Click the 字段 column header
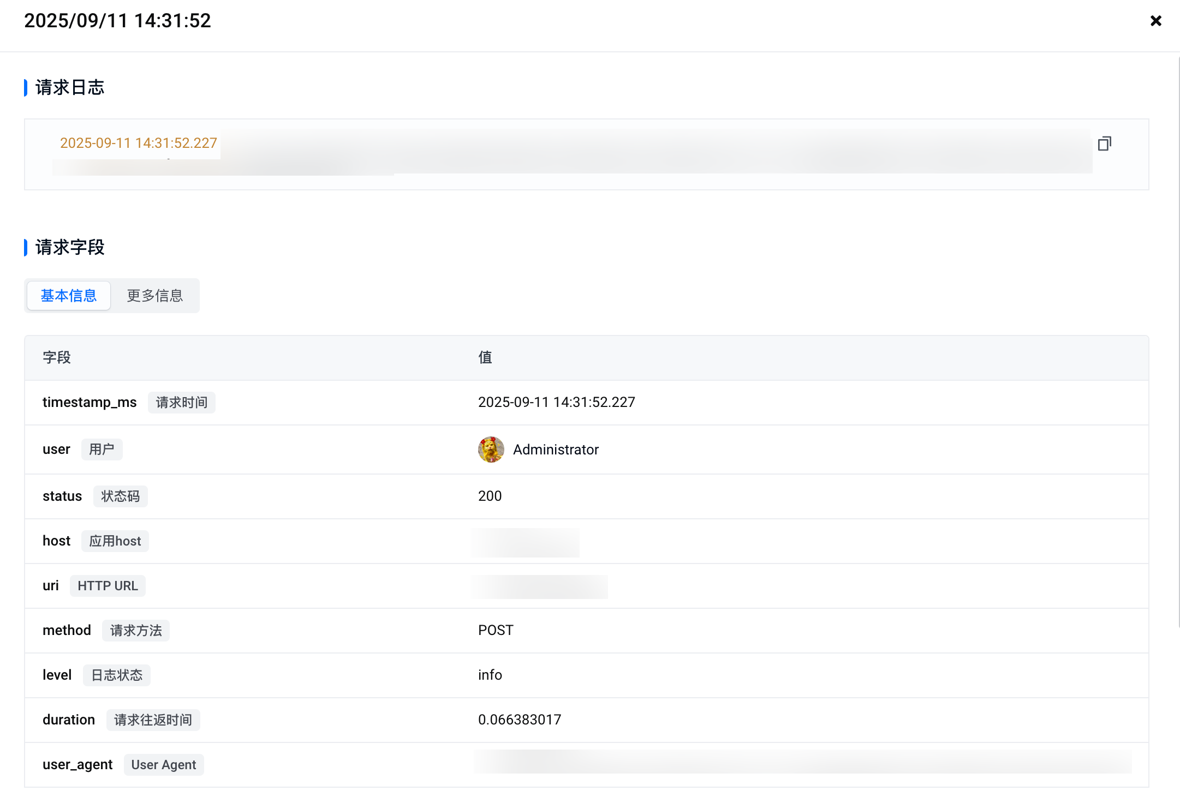 57,357
